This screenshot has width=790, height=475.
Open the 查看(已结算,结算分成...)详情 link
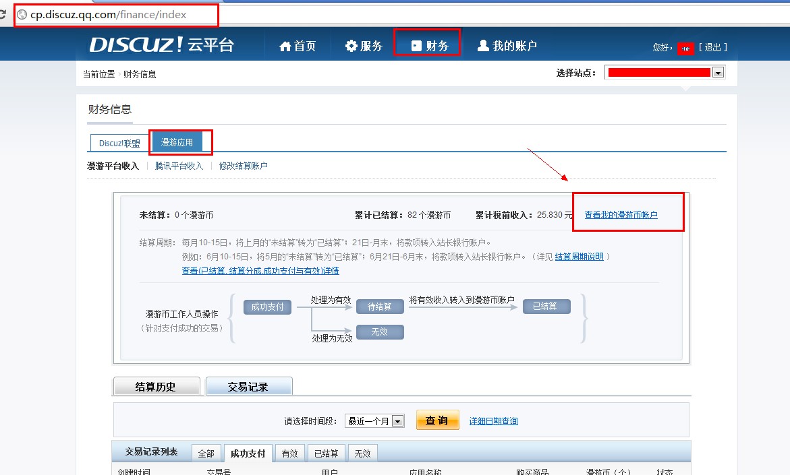[260, 271]
